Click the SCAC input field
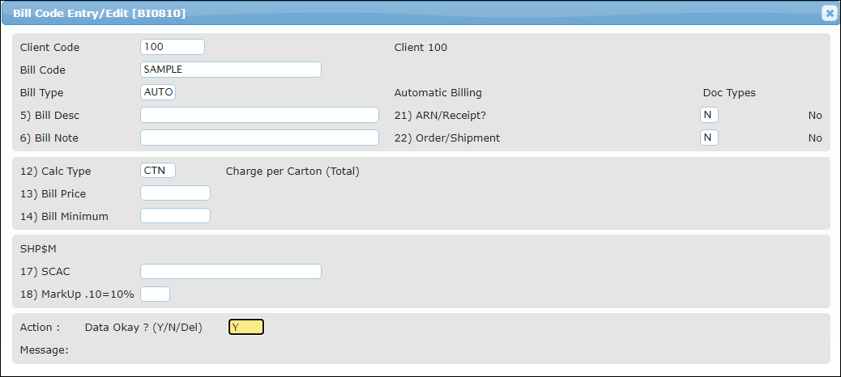Image resolution: width=841 pixels, height=377 pixels. [231, 272]
